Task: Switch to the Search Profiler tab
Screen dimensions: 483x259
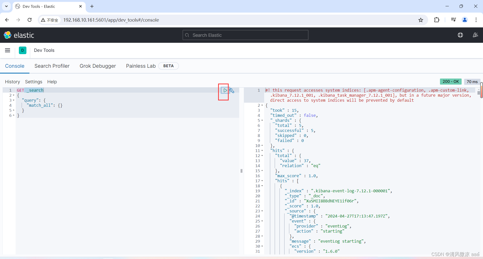Action: 52,66
